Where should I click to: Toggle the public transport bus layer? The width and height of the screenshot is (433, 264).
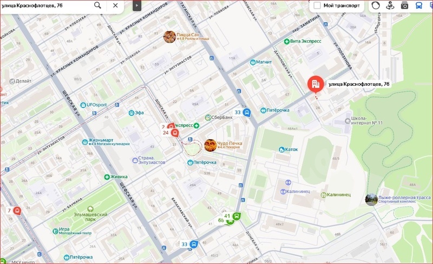click(419, 5)
